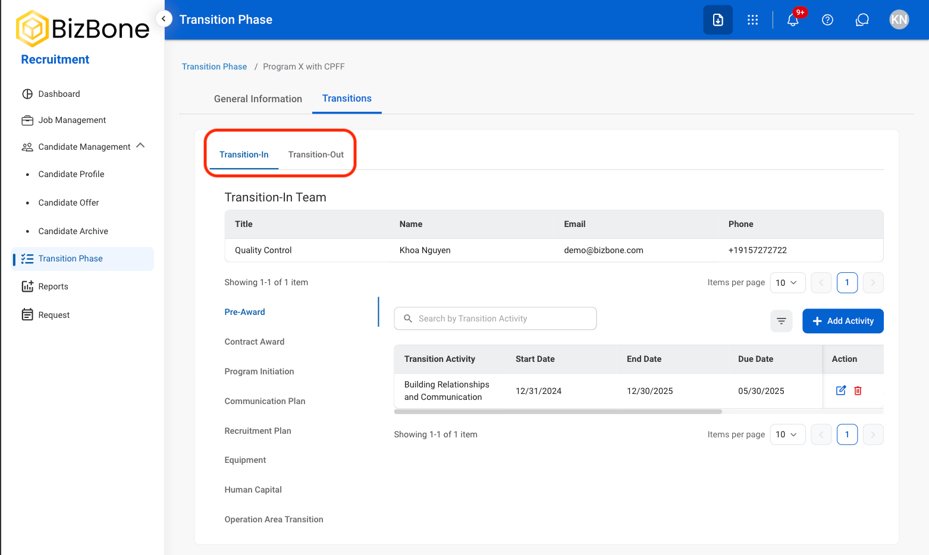
Task: Click the End Date column header
Action: (644, 359)
